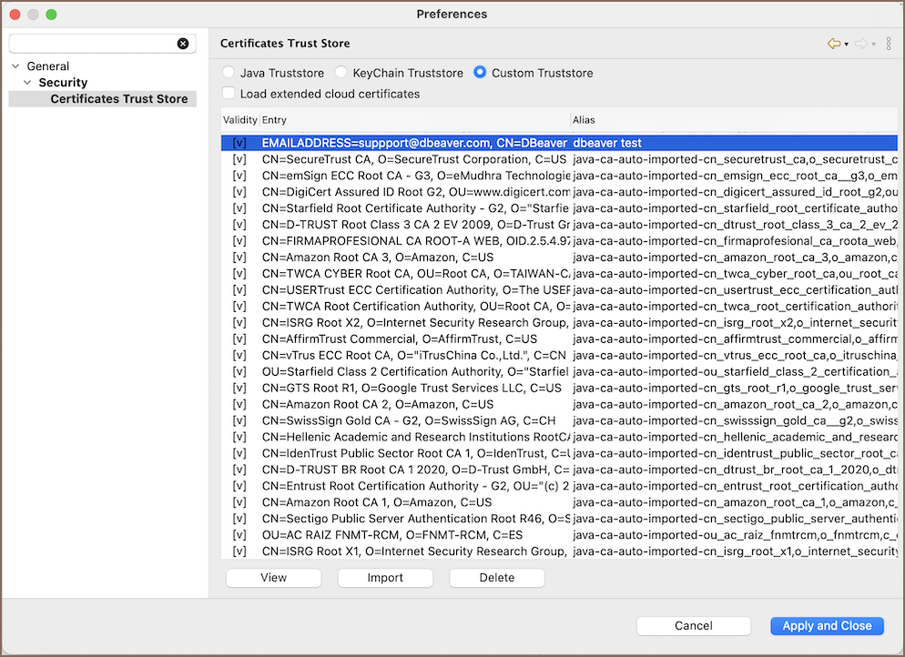Click the Import button
The image size is (905, 657).
[385, 578]
